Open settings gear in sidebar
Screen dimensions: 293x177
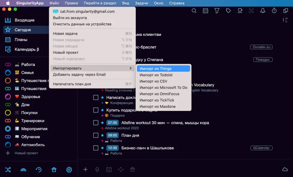pos(69,169)
